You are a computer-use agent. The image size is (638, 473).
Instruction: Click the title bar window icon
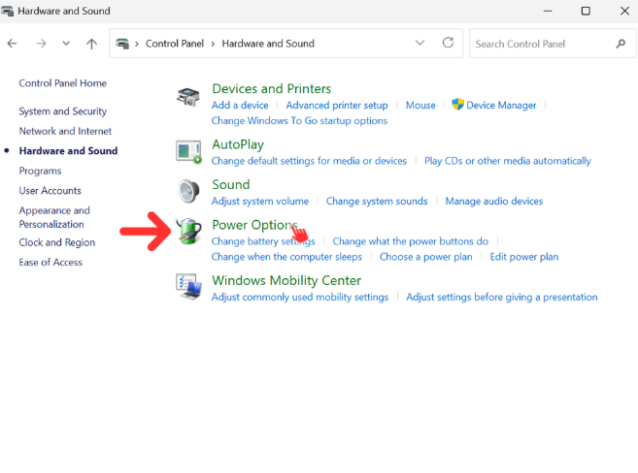click(7, 11)
